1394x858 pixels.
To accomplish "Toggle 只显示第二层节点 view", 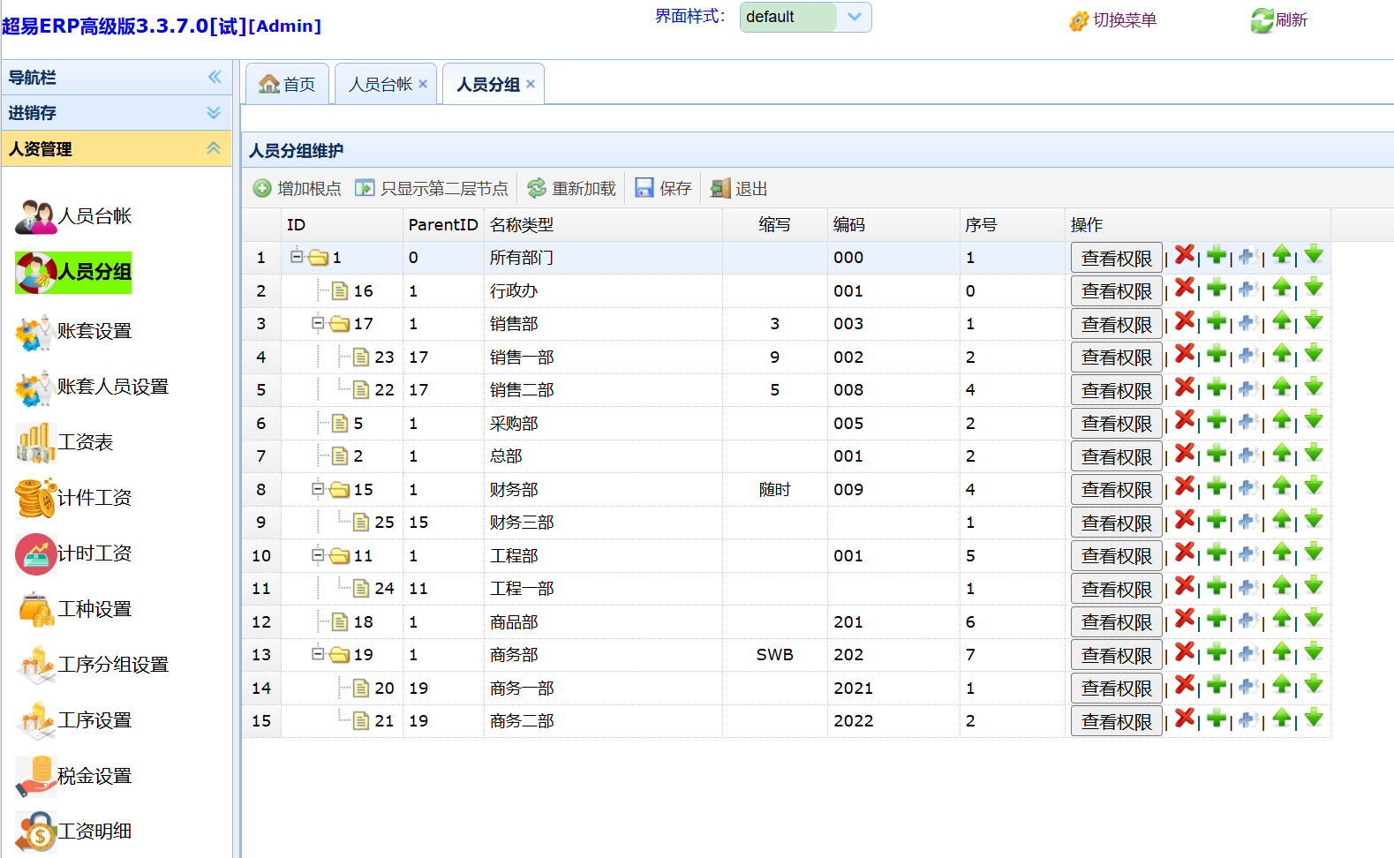I will click(x=432, y=188).
